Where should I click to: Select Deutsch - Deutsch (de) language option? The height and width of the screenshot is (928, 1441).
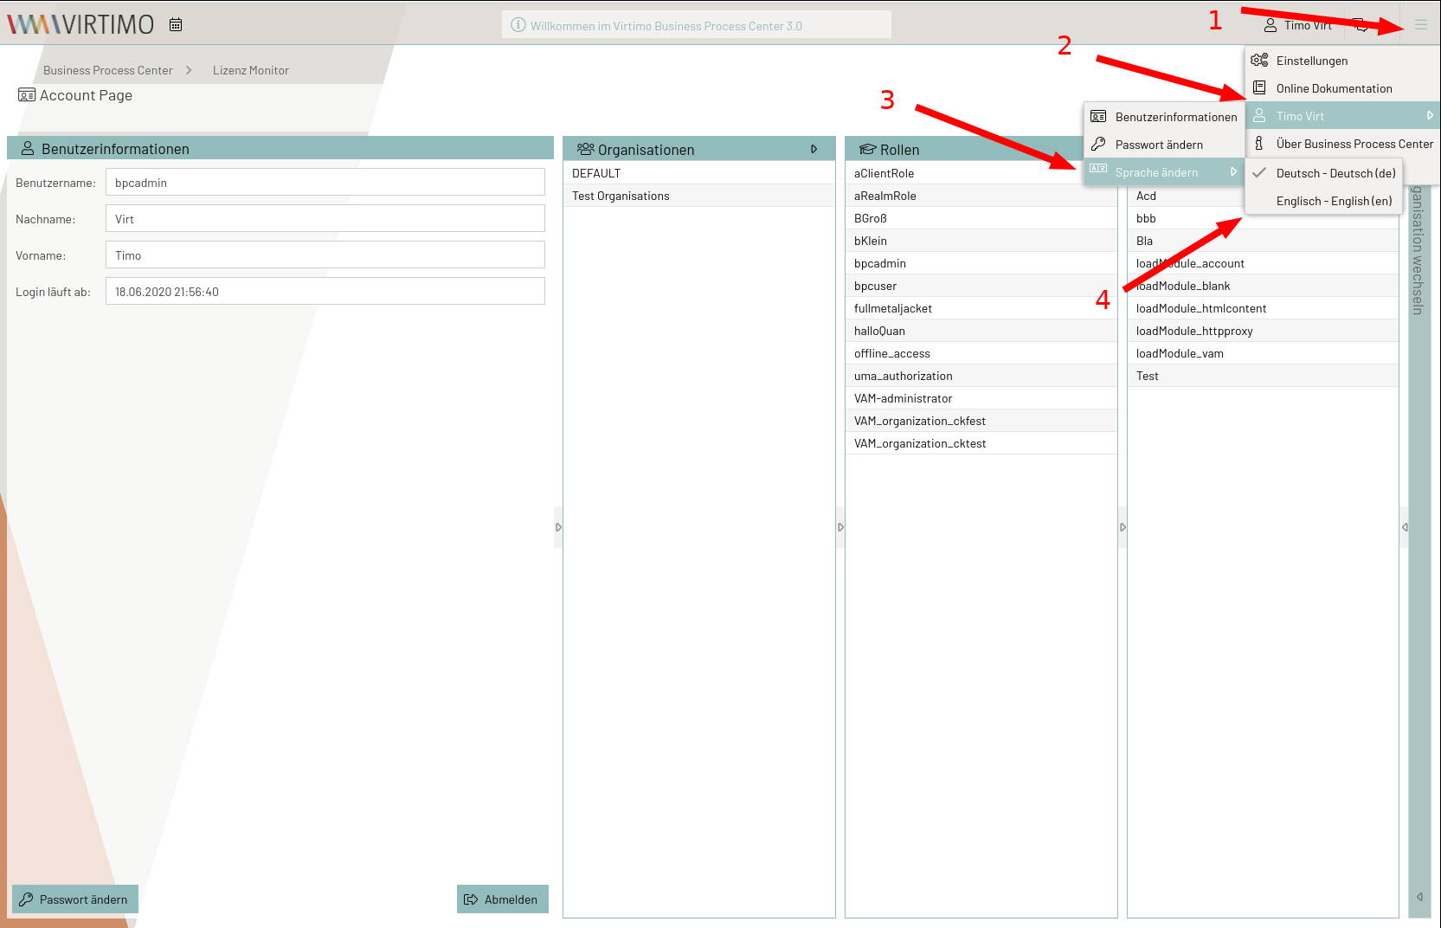tap(1335, 173)
